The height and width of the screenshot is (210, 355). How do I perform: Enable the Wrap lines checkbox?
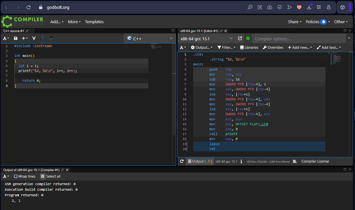pyautogui.click(x=15, y=176)
